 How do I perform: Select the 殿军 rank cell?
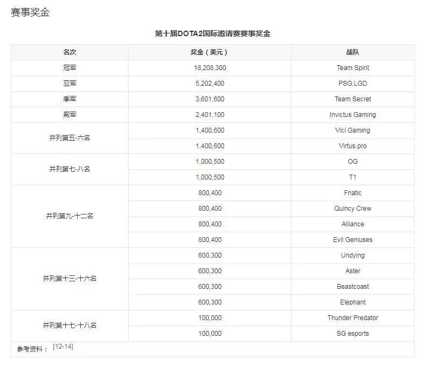pos(70,114)
